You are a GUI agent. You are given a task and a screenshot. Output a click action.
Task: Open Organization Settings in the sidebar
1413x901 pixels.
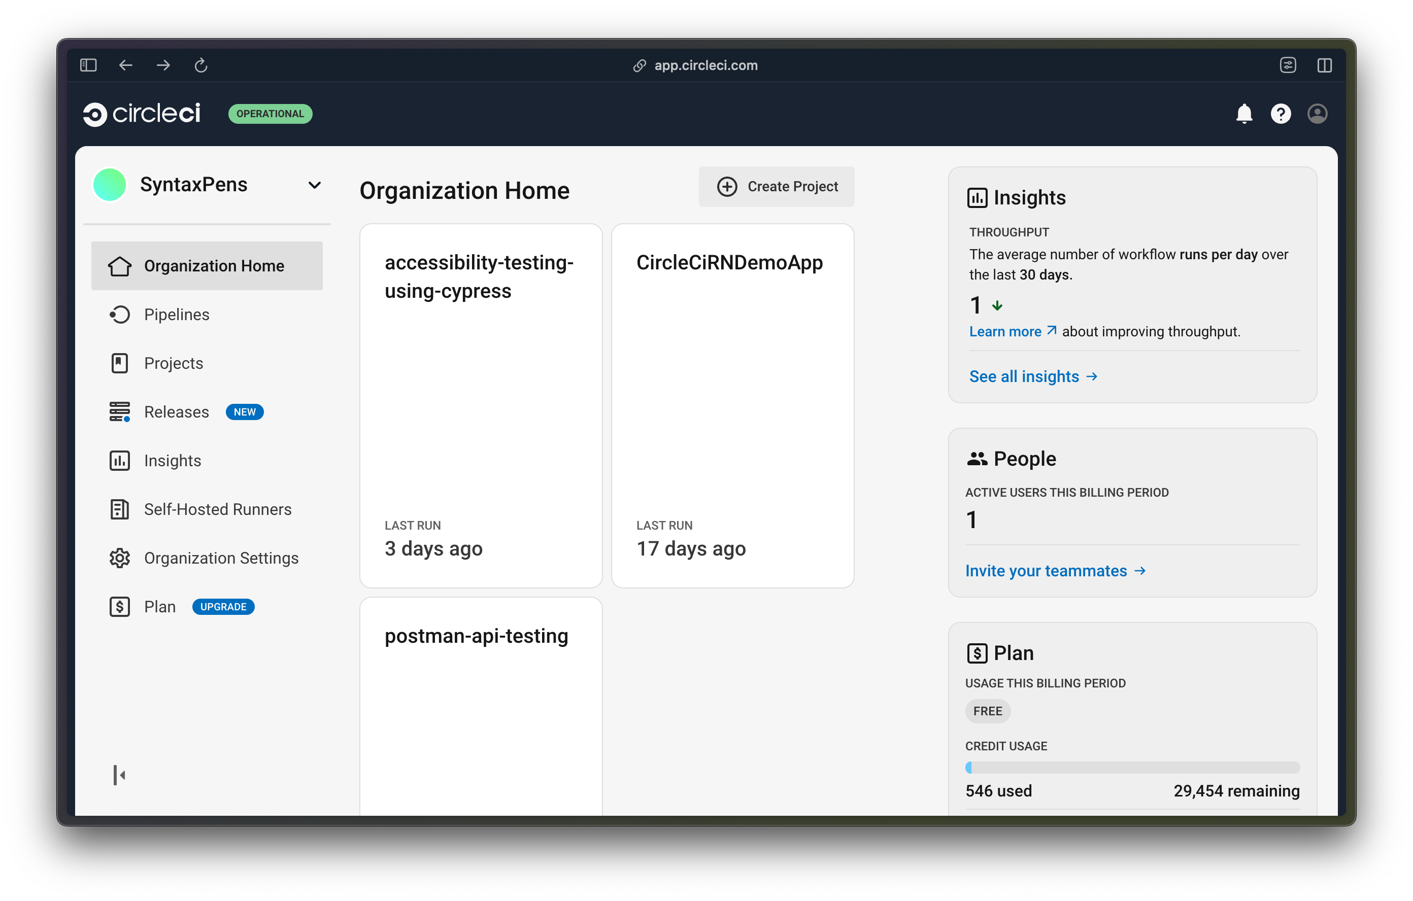coord(207,558)
